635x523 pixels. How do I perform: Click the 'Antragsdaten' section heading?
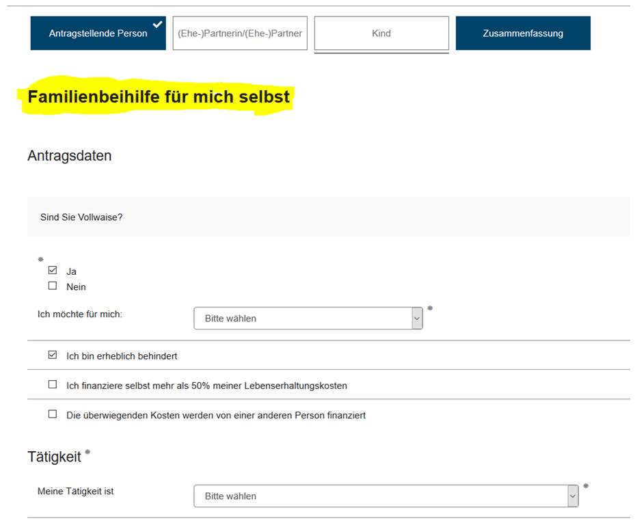pyautogui.click(x=69, y=156)
